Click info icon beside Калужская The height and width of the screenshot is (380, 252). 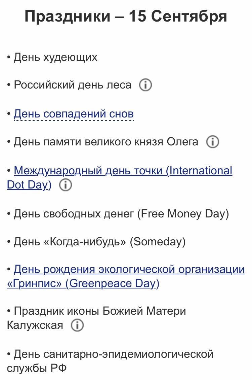point(77,325)
